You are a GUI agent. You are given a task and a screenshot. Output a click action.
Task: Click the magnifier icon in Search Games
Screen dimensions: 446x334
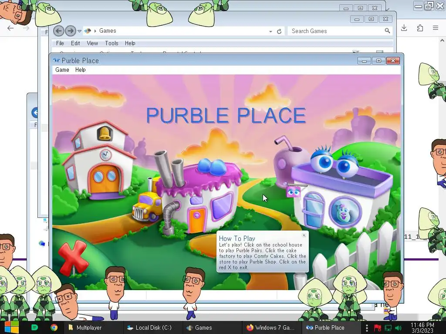pyautogui.click(x=387, y=31)
